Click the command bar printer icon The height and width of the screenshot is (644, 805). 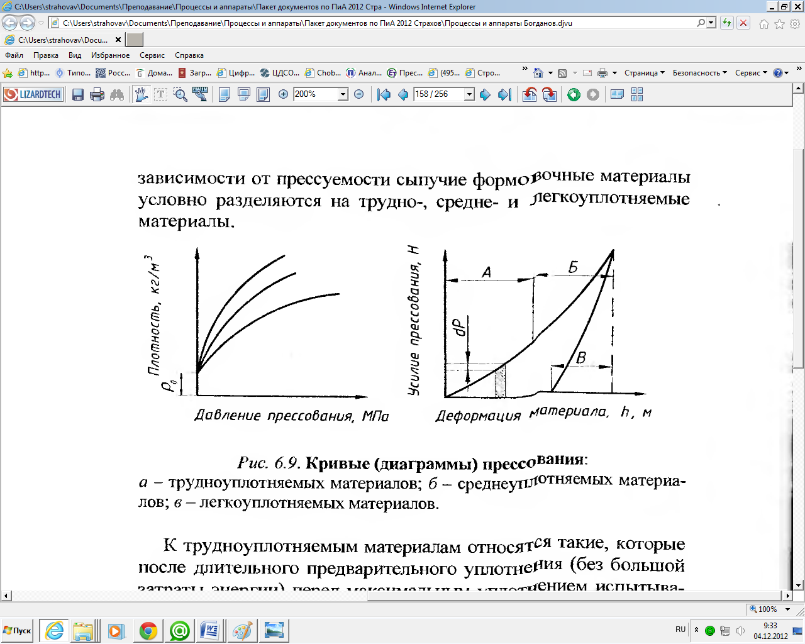(602, 73)
